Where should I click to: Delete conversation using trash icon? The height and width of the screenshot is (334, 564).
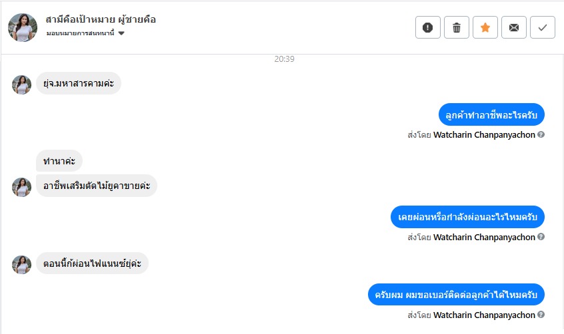pyautogui.click(x=457, y=27)
